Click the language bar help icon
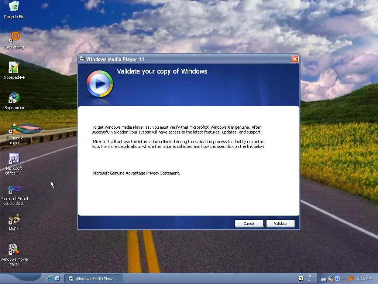 301,278
